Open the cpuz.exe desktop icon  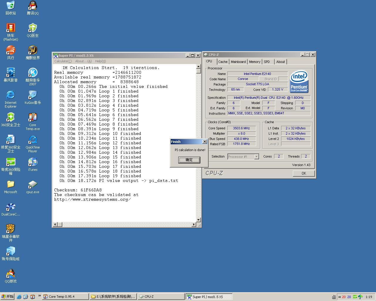pyautogui.click(x=33, y=185)
